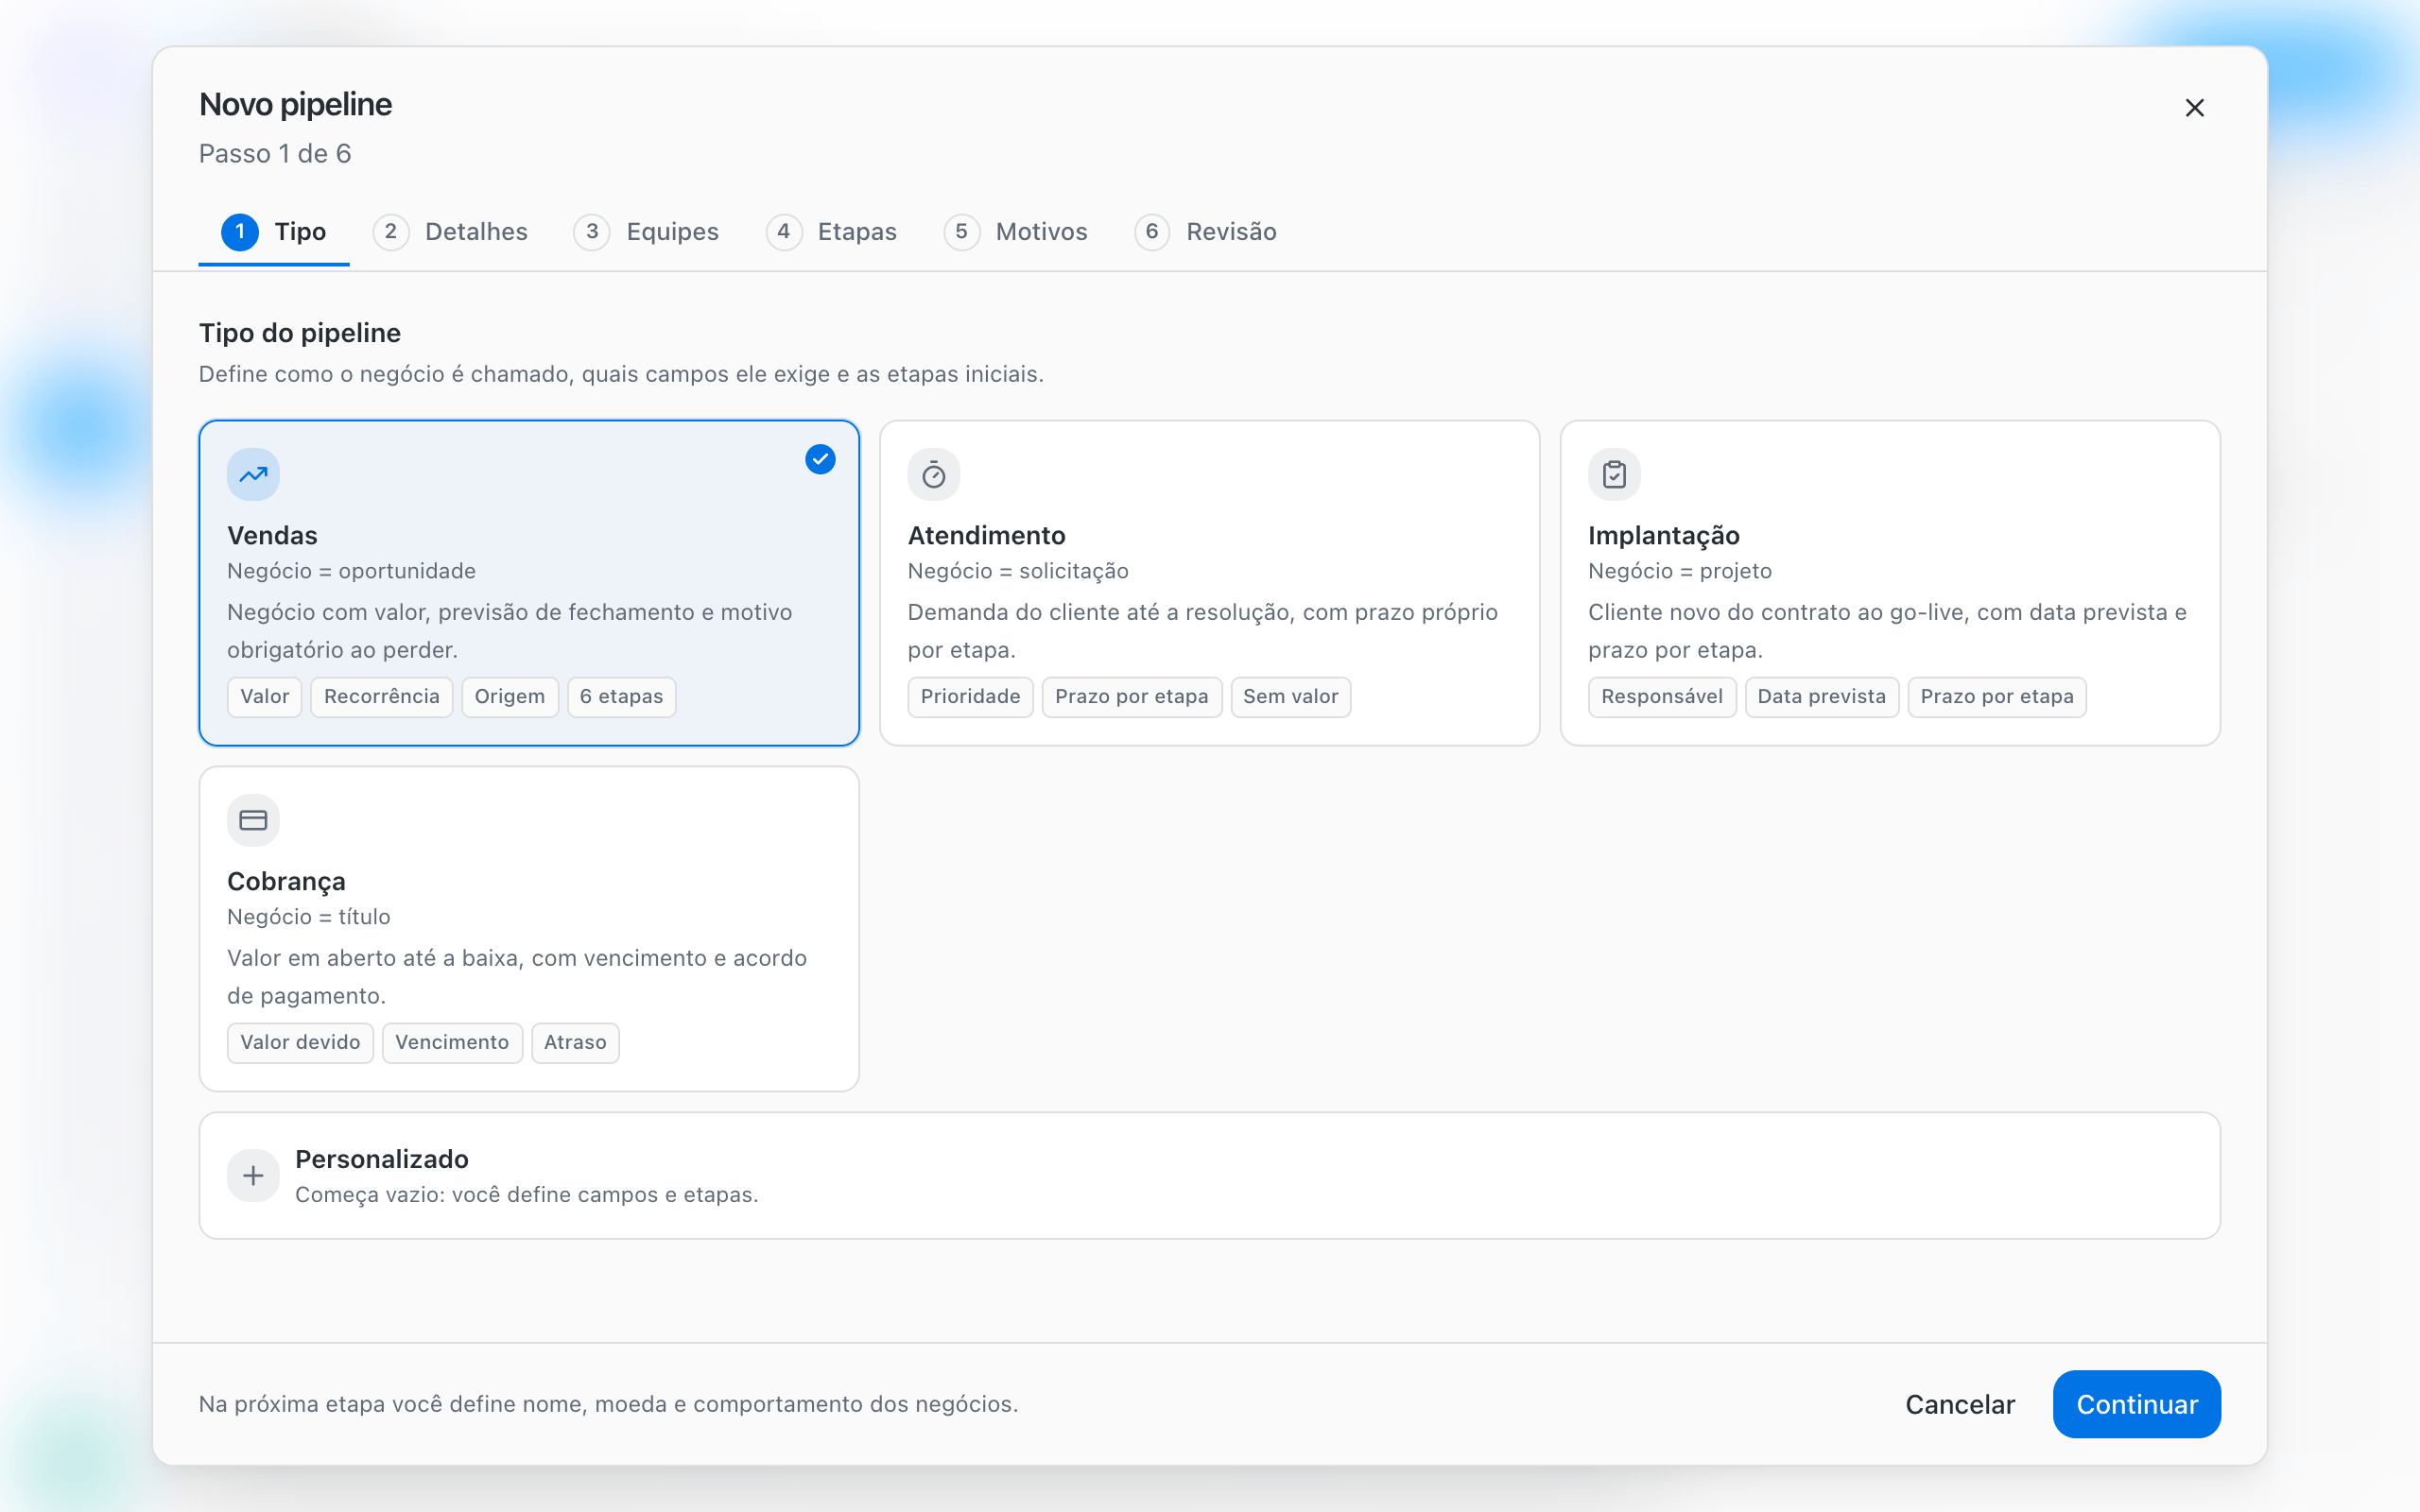This screenshot has height=1512, width=2420.
Task: Click the Novo pipeline dialog title
Action: coord(296,105)
